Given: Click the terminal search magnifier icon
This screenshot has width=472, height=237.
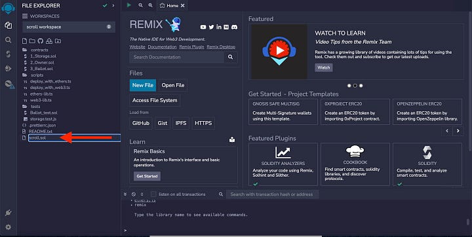Looking at the screenshot, I should (221, 194).
